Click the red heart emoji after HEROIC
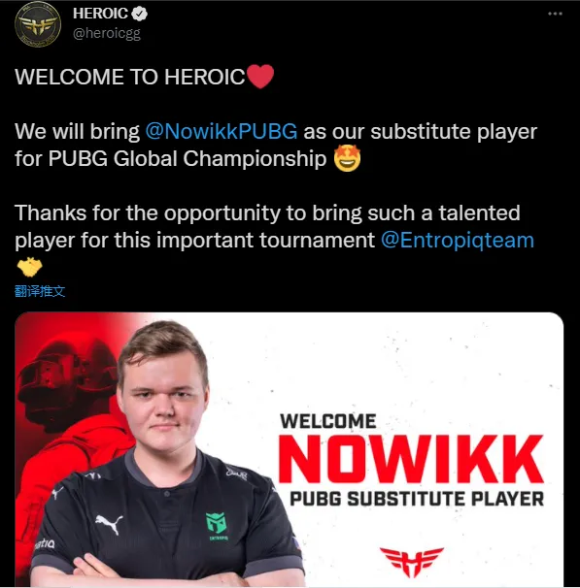The height and width of the screenshot is (588, 580). (x=260, y=76)
